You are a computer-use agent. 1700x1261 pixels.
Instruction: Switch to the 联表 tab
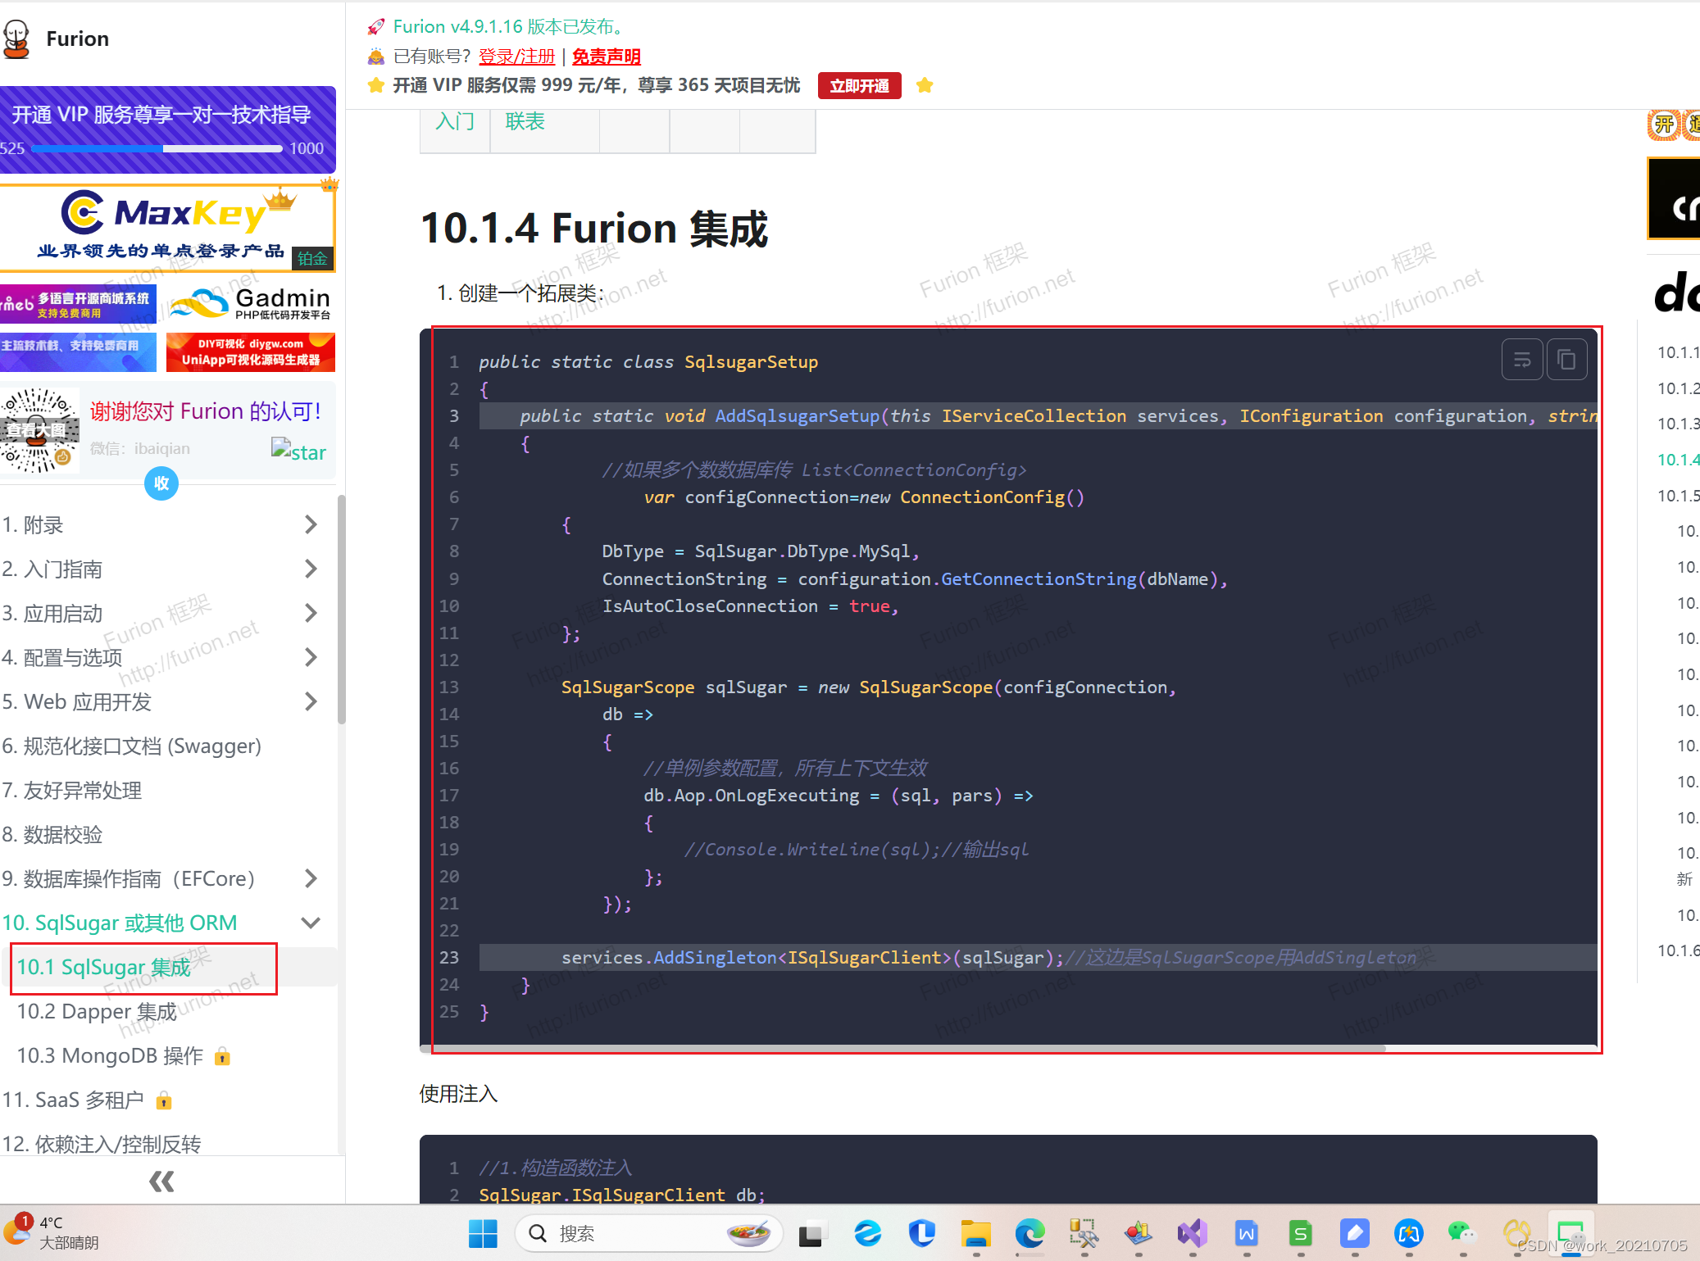click(524, 121)
